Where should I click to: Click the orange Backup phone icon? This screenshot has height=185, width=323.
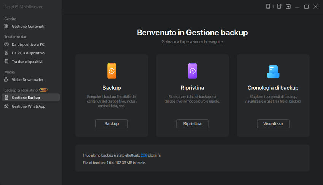coord(111,71)
